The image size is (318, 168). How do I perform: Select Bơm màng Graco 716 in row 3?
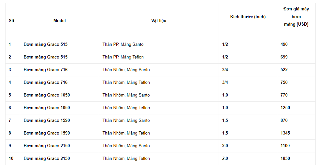coord(46,70)
